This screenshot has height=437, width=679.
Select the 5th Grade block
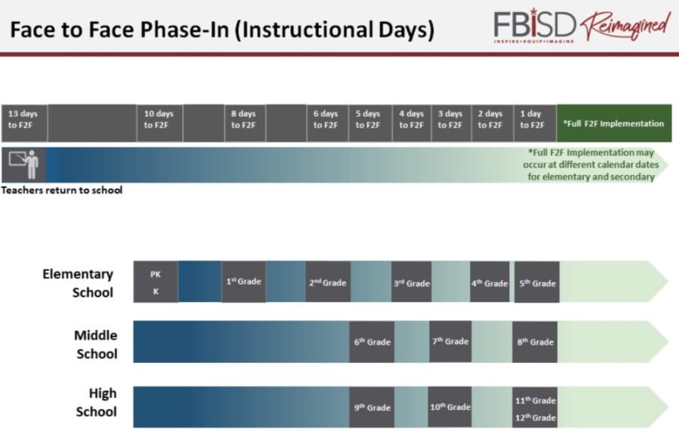537,282
